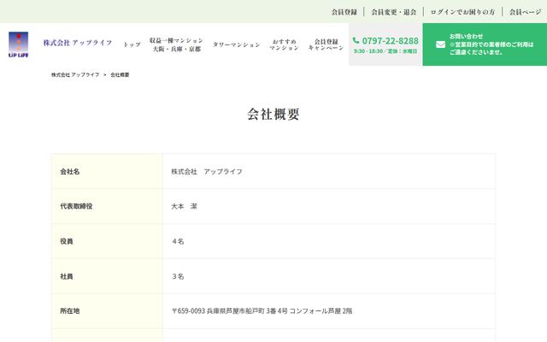Select トップ in the navigation menu

[132, 44]
